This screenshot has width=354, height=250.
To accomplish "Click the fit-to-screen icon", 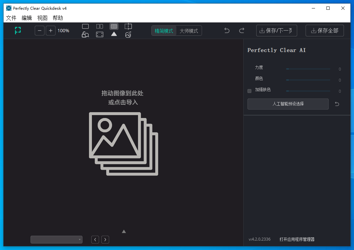I will point(100,34).
